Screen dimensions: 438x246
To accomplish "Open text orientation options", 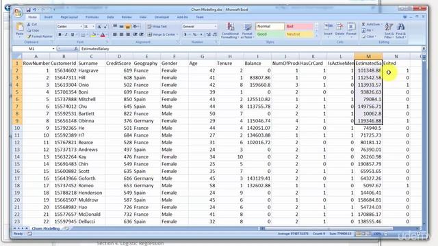I will click(x=136, y=26).
